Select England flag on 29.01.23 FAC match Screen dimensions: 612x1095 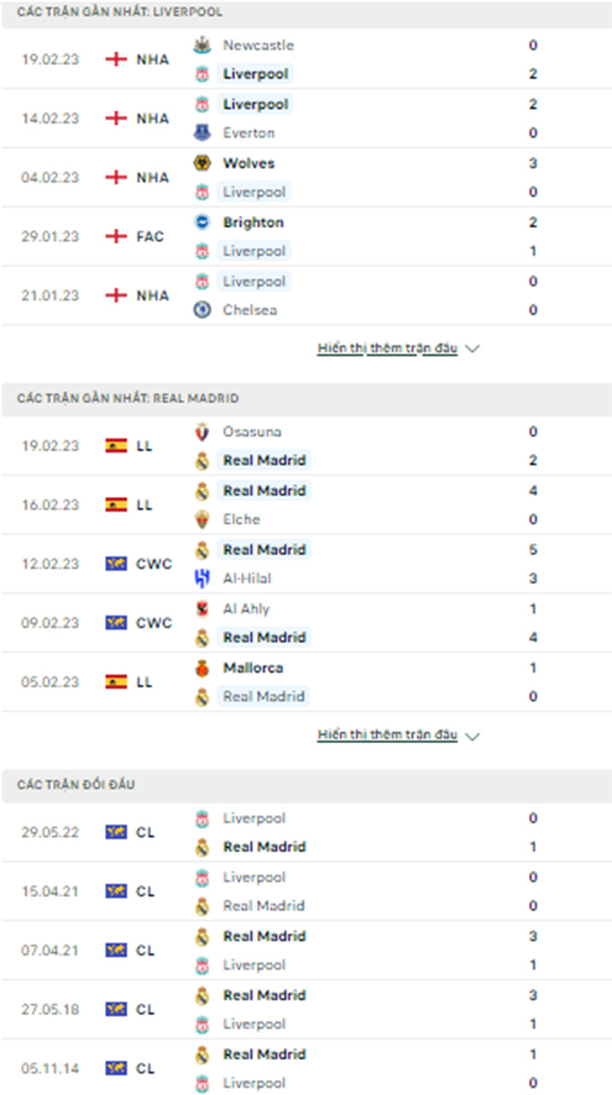pyautogui.click(x=116, y=237)
